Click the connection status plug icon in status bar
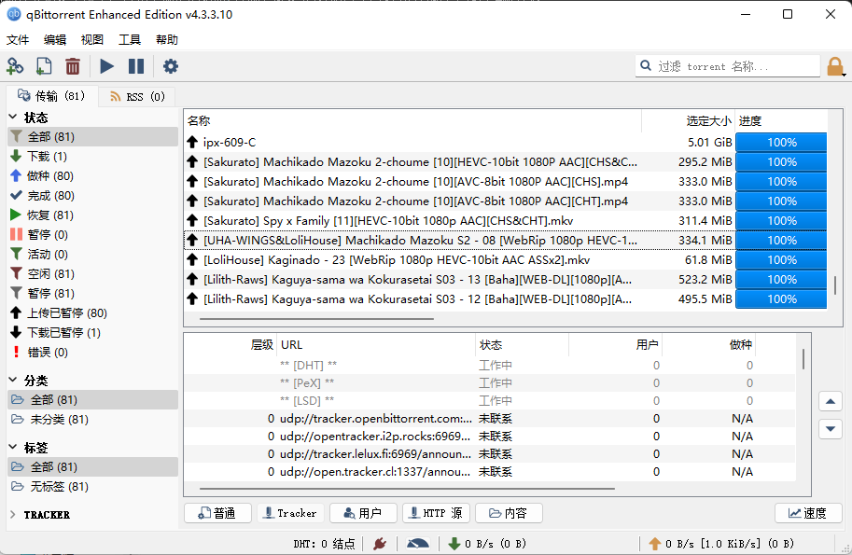The image size is (852, 555). pos(380,544)
